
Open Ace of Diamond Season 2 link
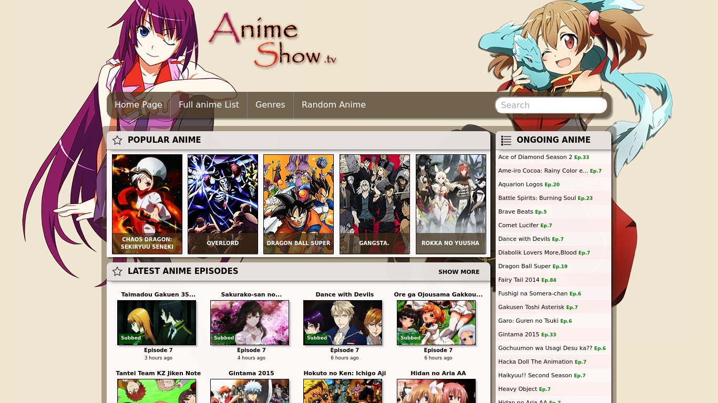pyautogui.click(x=535, y=157)
